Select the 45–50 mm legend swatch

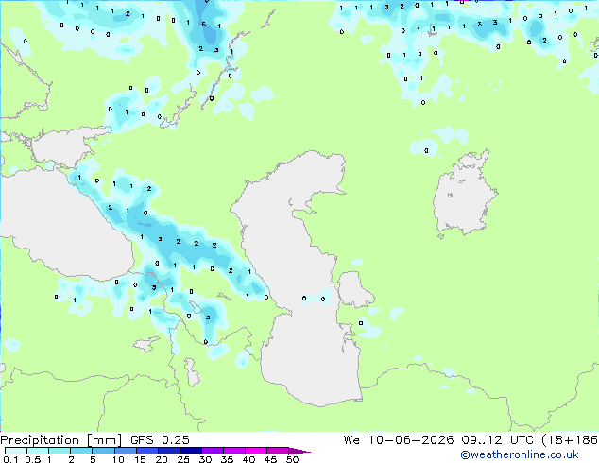(x=278, y=451)
